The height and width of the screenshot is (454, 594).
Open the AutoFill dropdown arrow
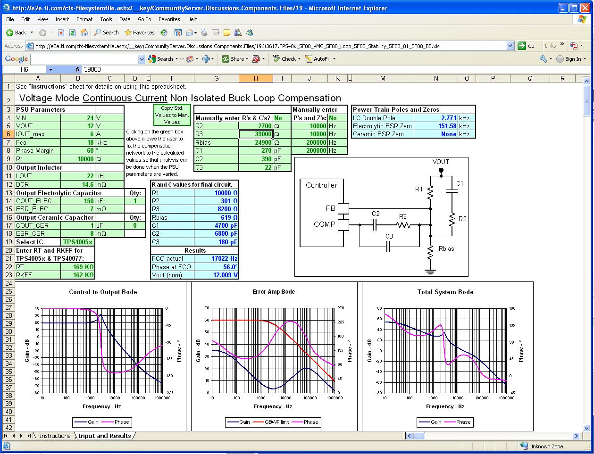coord(334,59)
